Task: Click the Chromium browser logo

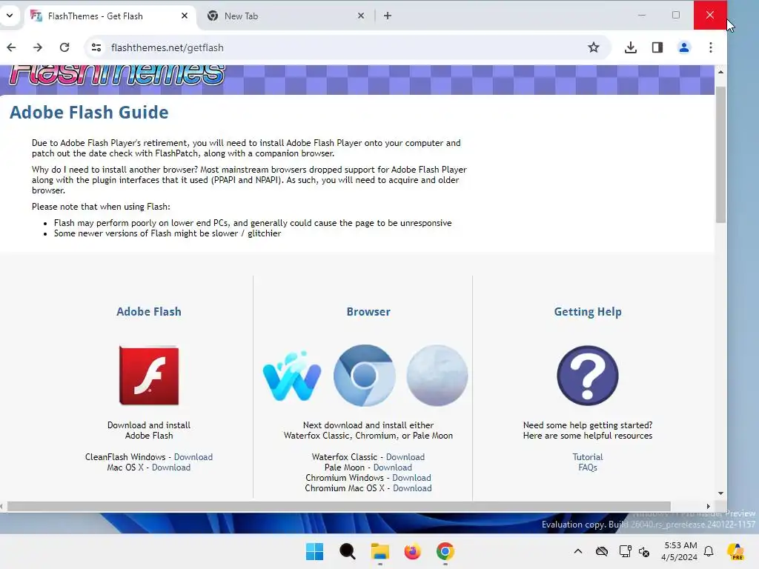Action: pyautogui.click(x=365, y=376)
